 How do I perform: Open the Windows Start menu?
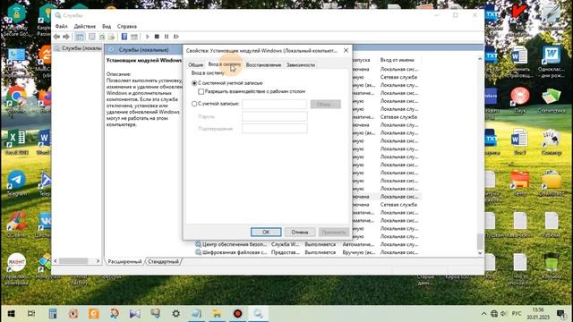click(x=11, y=314)
